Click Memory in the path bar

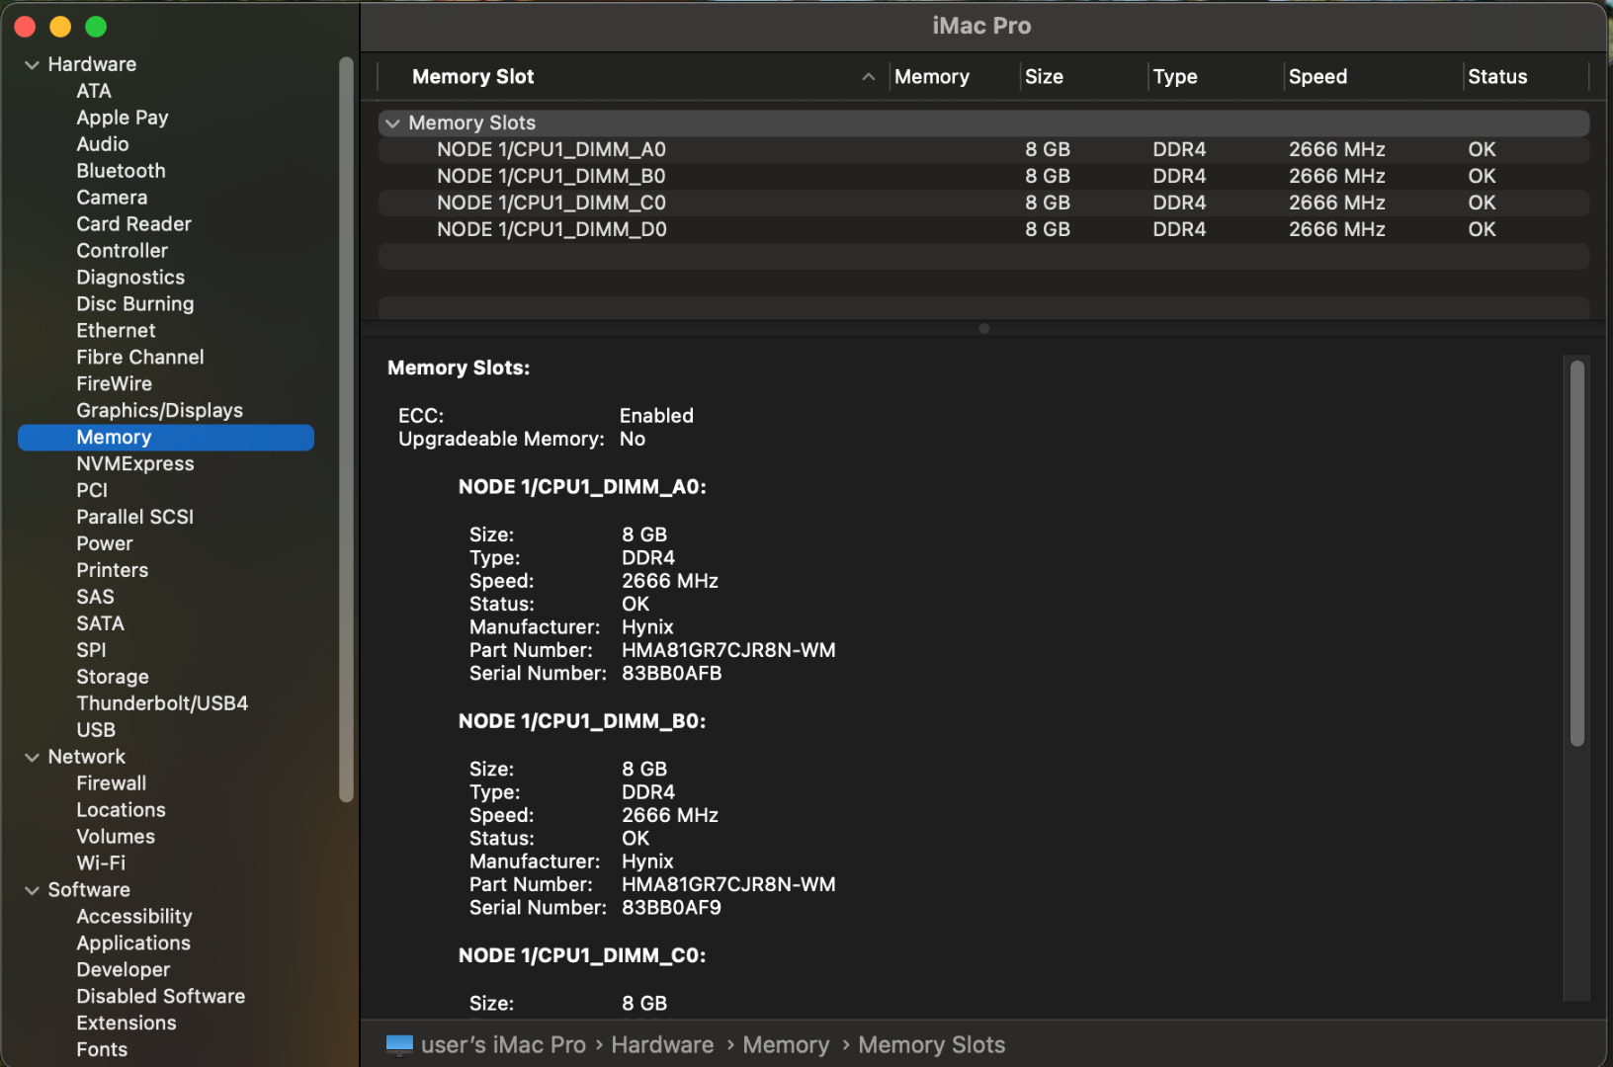coord(786,1045)
